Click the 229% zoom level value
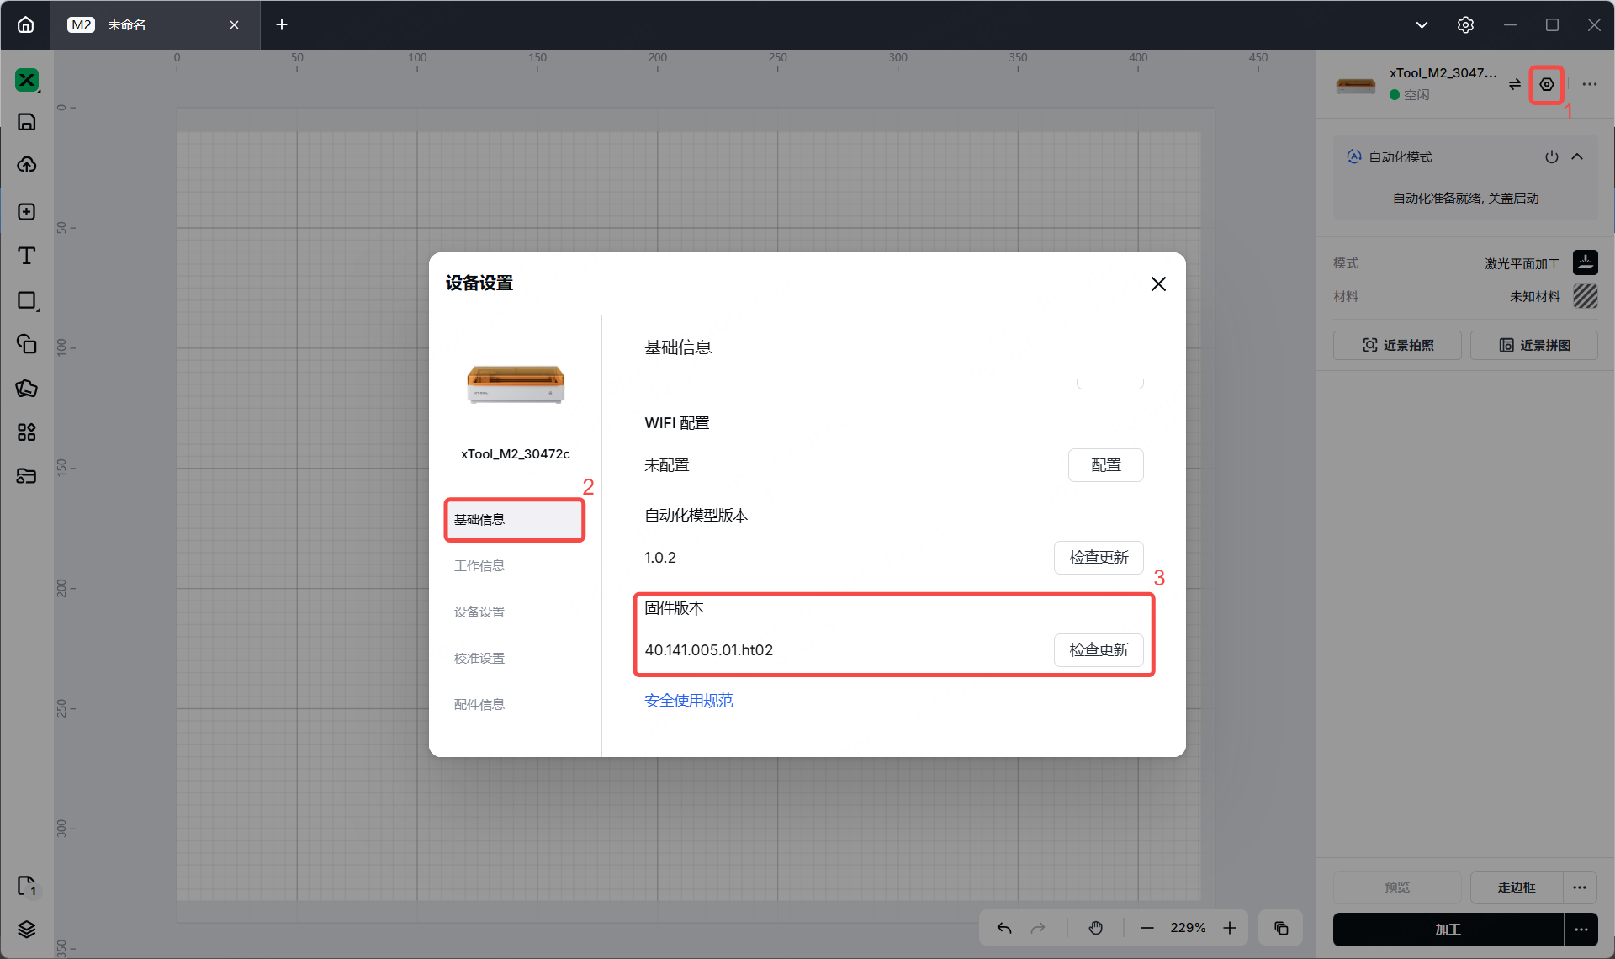 (1188, 928)
